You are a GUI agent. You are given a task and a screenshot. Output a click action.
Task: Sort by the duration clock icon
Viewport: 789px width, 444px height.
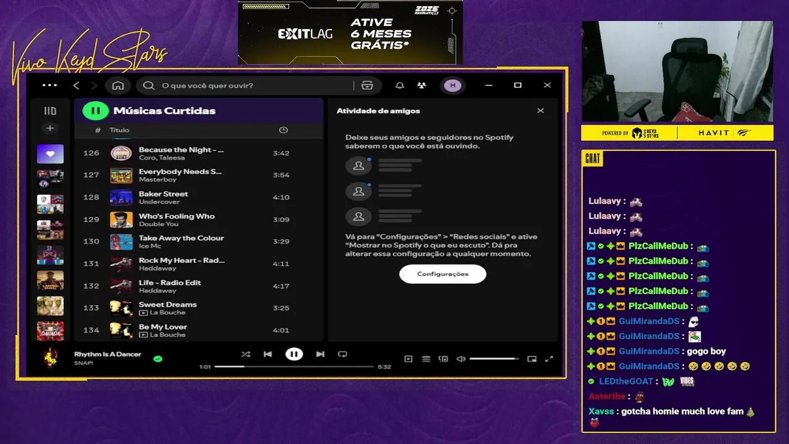coord(284,130)
